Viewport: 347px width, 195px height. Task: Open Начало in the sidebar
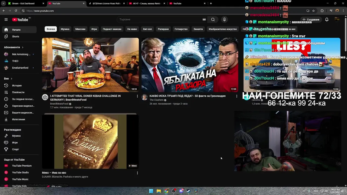tap(19, 30)
